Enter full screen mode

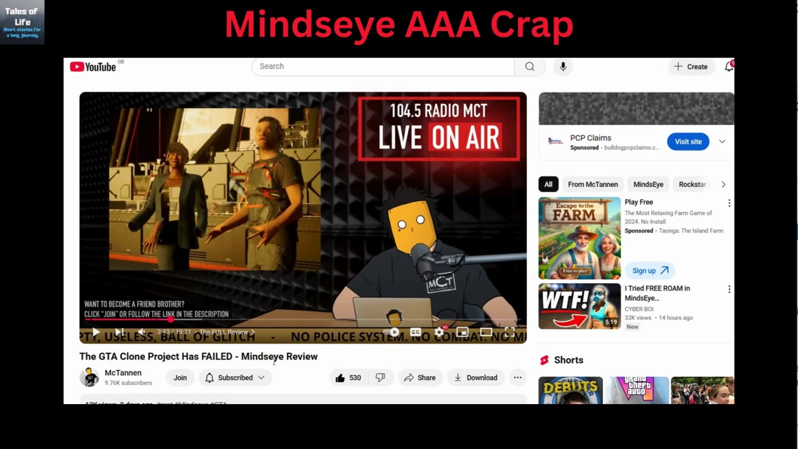coord(509,332)
